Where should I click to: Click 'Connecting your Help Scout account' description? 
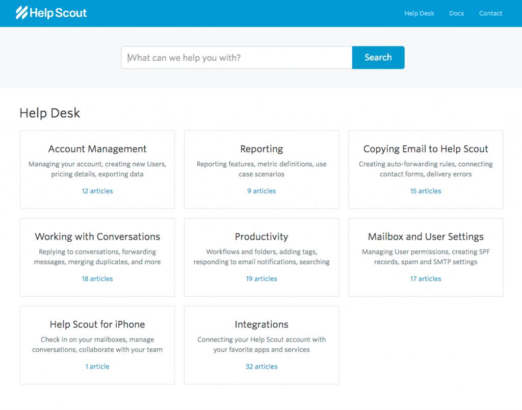point(262,344)
